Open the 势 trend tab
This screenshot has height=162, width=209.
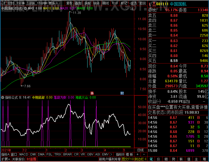coord(173,159)
